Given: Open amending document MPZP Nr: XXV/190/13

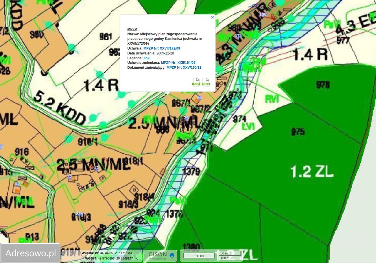Looking at the screenshot, I should [x=184, y=67].
